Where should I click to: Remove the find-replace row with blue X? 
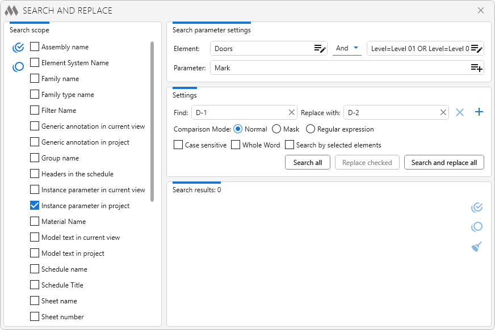(460, 112)
